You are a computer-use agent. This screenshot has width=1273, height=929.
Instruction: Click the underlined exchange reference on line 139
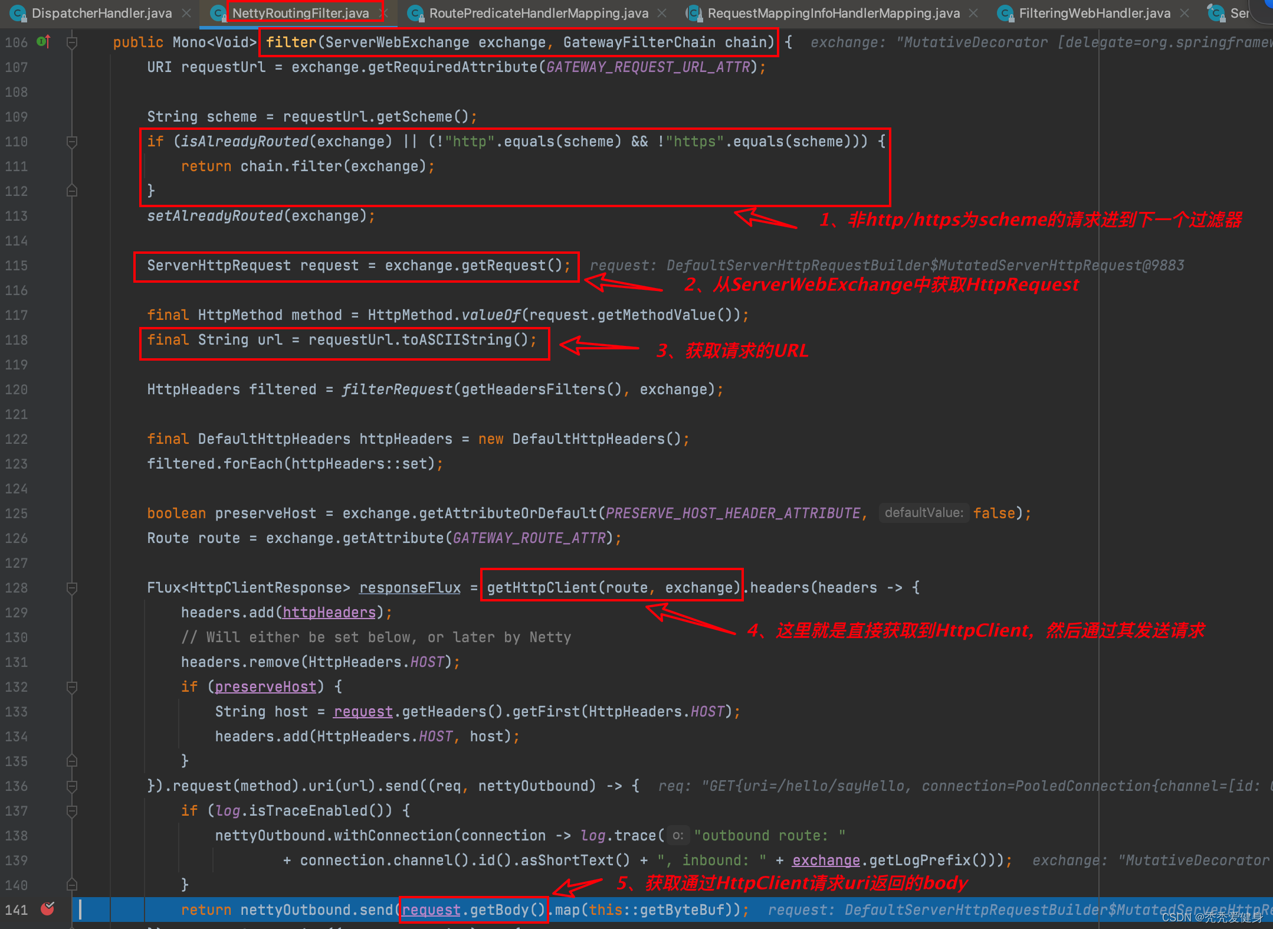(826, 861)
